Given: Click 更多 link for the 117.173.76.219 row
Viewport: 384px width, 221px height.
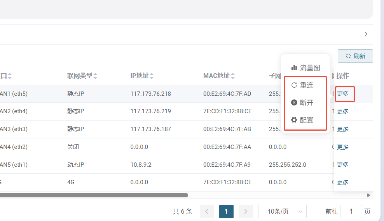Looking at the screenshot, I should click(x=343, y=112).
